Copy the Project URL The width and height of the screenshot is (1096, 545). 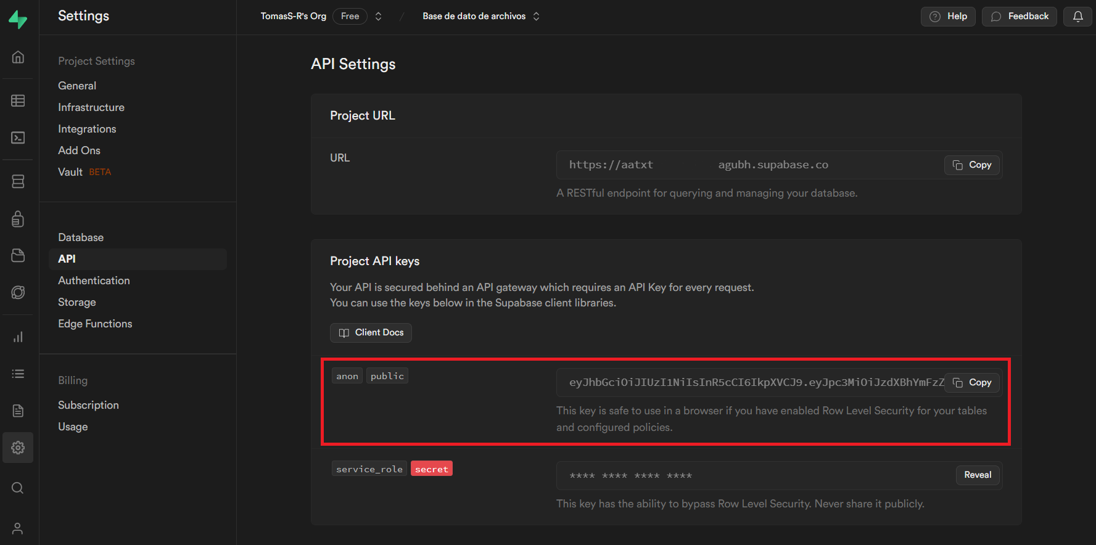click(x=971, y=165)
